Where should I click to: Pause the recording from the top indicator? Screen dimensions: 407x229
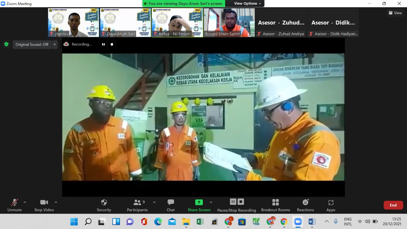(x=103, y=44)
